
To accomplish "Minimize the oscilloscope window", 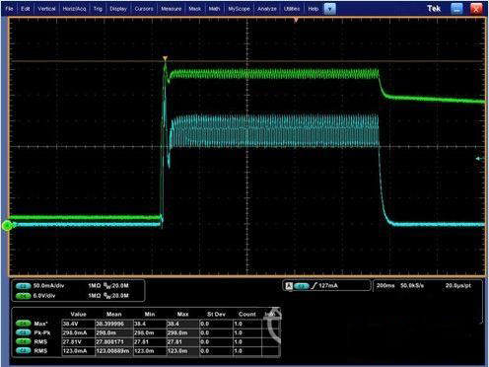I will [456, 9].
